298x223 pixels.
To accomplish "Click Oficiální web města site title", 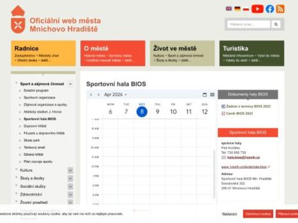I will tap(65, 25).
